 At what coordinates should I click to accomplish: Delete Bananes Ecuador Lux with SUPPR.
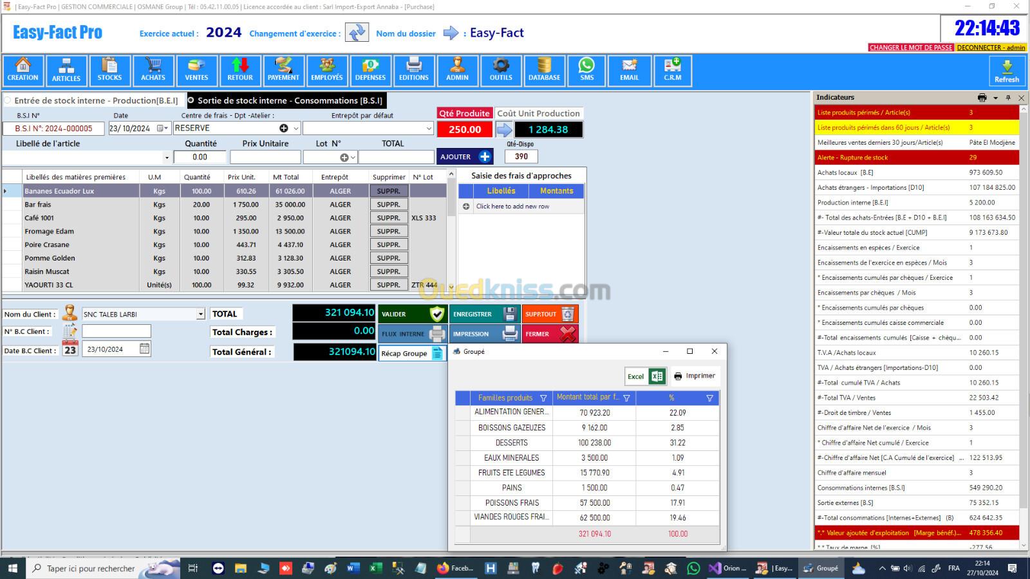pyautogui.click(x=389, y=191)
